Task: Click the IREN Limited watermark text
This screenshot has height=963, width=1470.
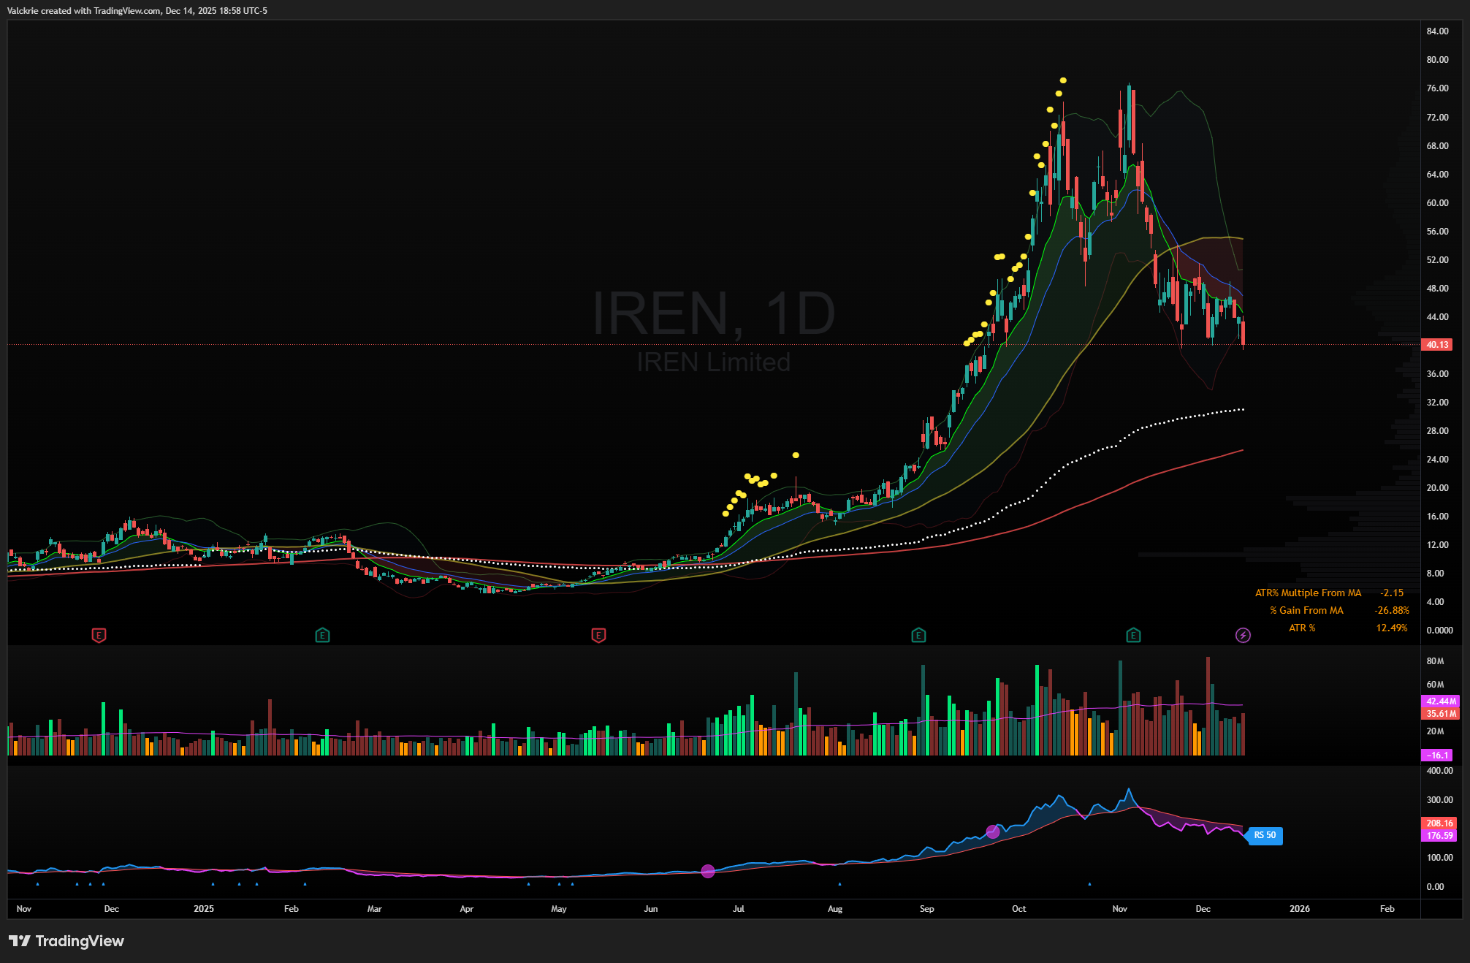Action: (713, 362)
